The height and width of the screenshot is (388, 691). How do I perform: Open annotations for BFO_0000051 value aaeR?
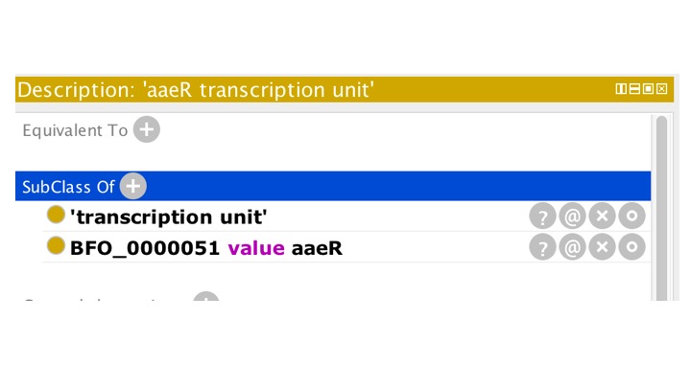point(572,248)
